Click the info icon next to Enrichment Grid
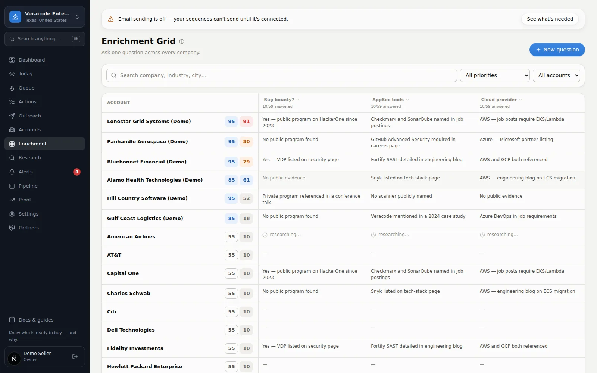The image size is (597, 373). (182, 41)
